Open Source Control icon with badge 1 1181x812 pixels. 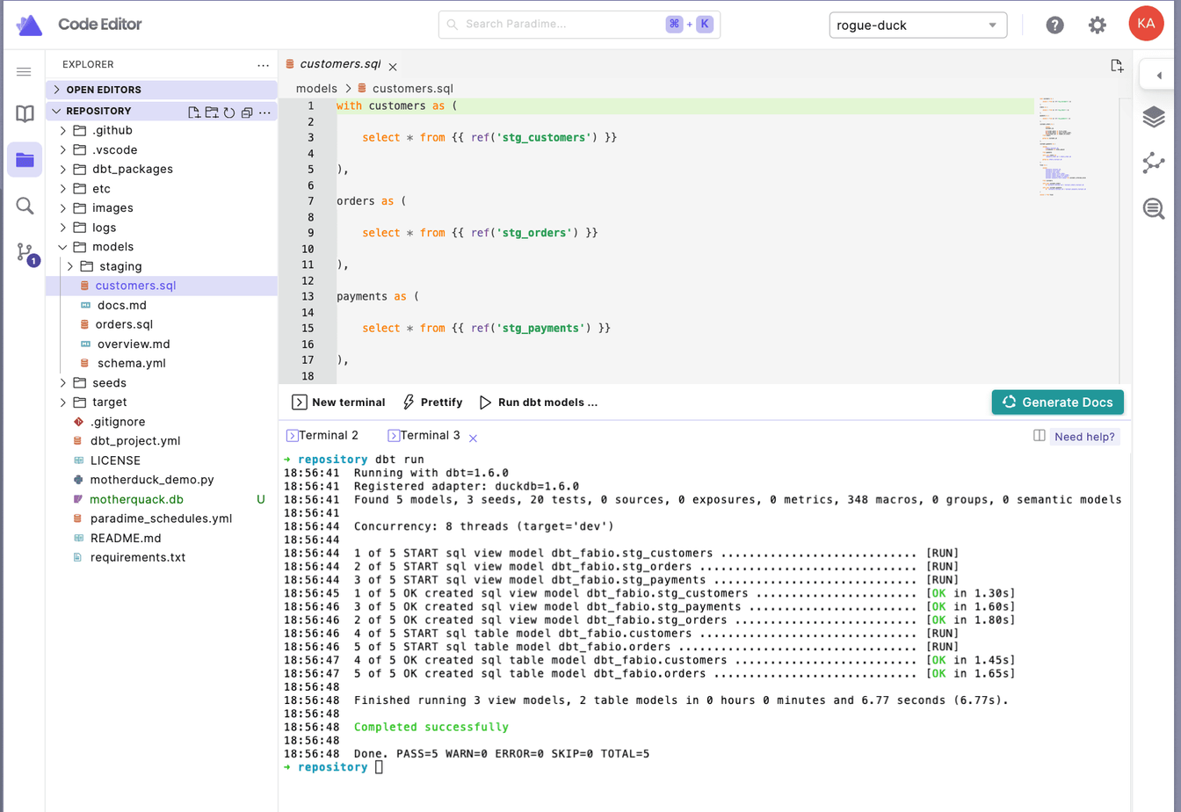26,254
